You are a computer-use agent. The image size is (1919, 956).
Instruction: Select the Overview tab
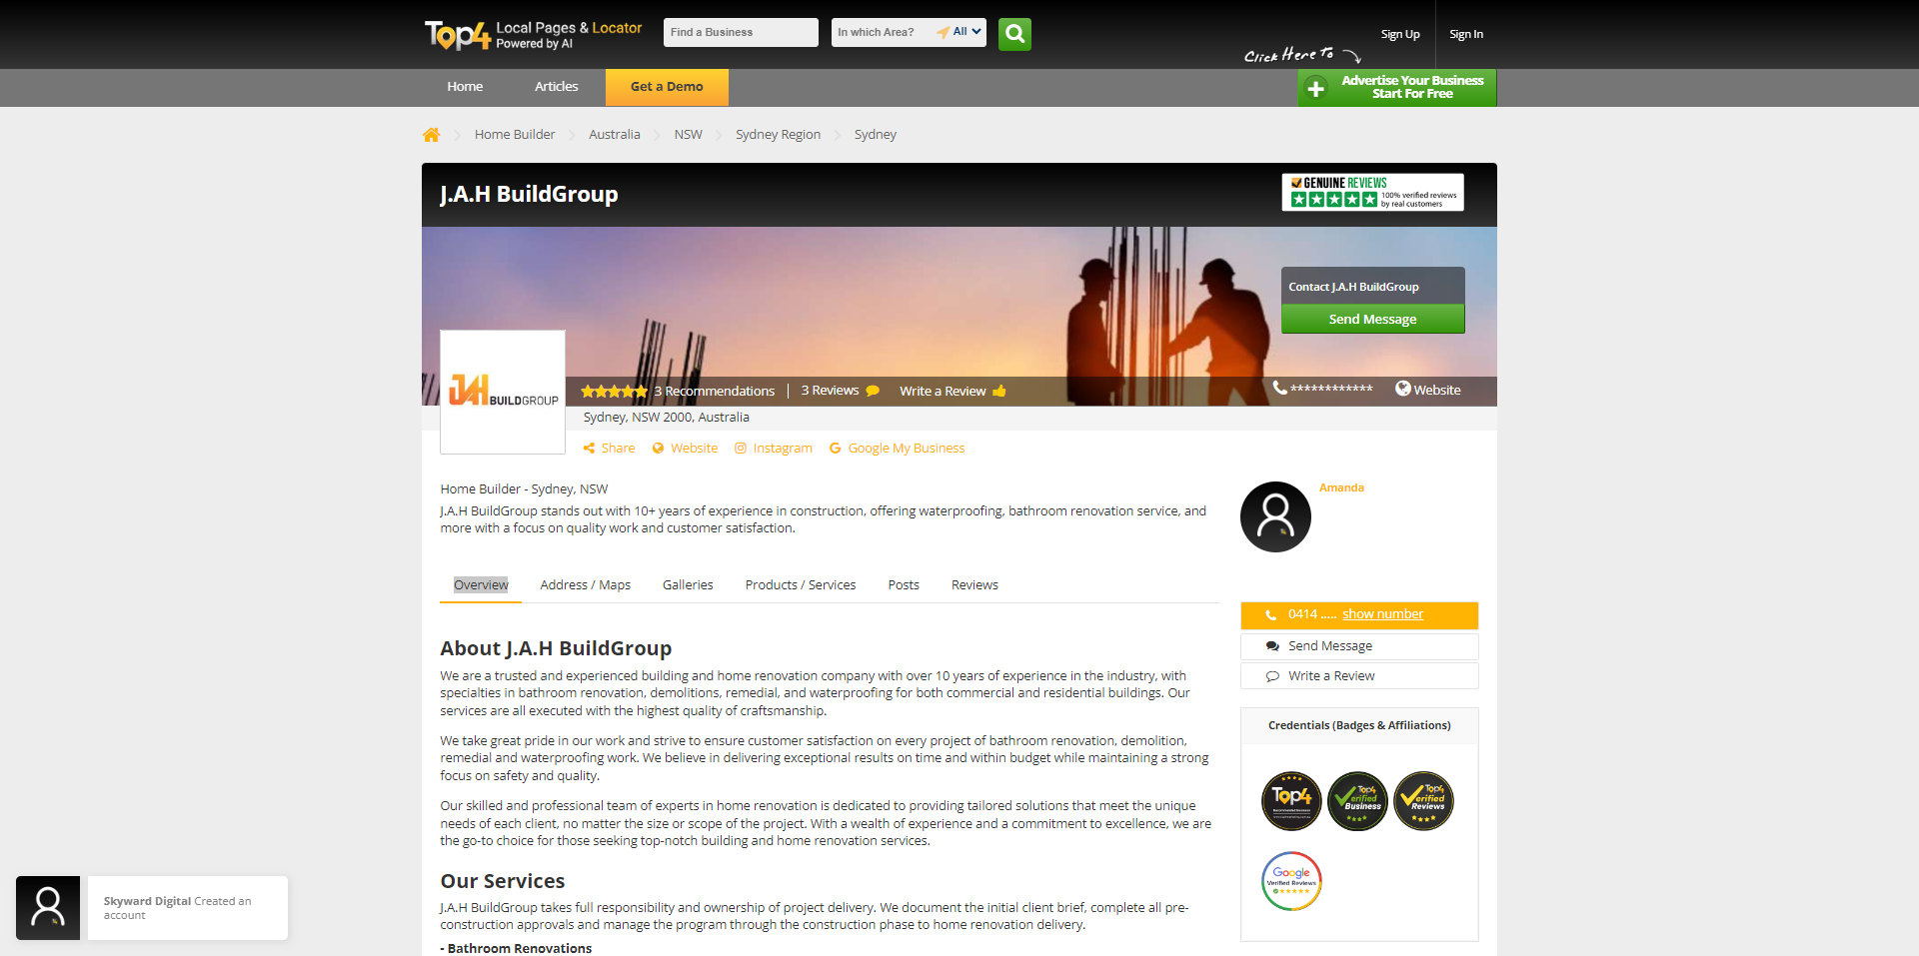click(x=481, y=585)
